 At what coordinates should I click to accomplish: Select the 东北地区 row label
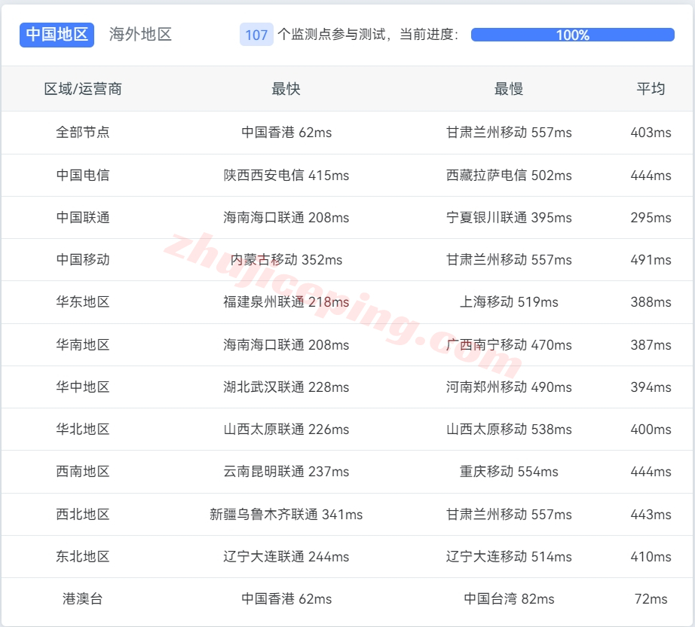[x=83, y=557]
